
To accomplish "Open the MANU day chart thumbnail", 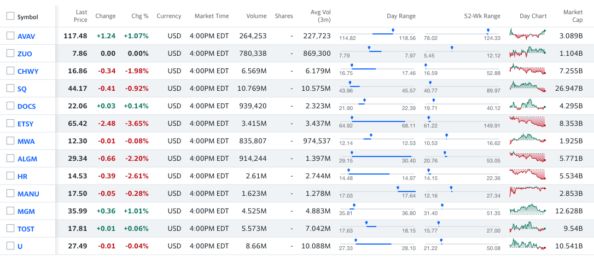I will coord(528,192).
